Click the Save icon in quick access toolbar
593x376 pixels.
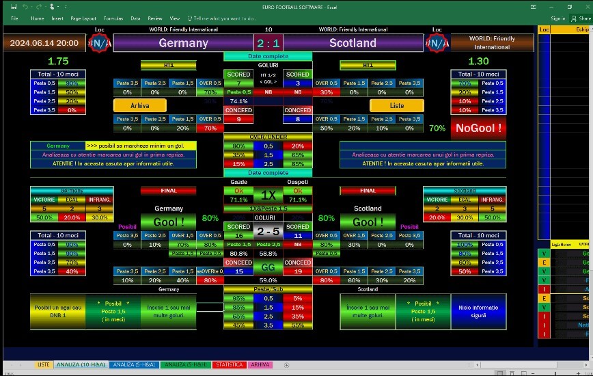click(x=14, y=7)
